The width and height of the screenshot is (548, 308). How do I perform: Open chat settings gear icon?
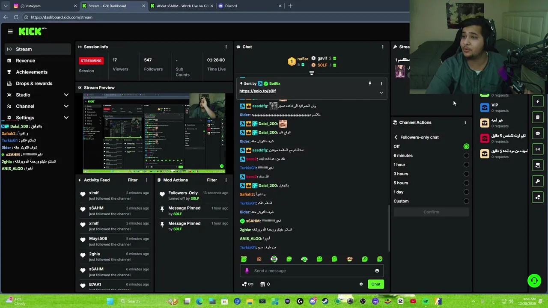point(361,284)
